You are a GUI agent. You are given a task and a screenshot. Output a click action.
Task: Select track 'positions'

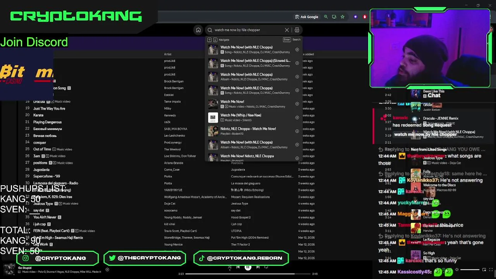tap(40, 163)
